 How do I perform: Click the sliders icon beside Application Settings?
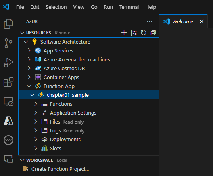(x=44, y=113)
